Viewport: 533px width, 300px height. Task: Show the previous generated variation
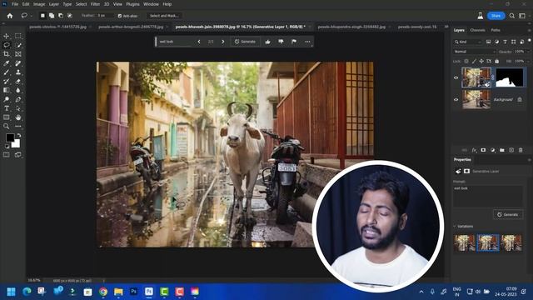click(x=199, y=42)
